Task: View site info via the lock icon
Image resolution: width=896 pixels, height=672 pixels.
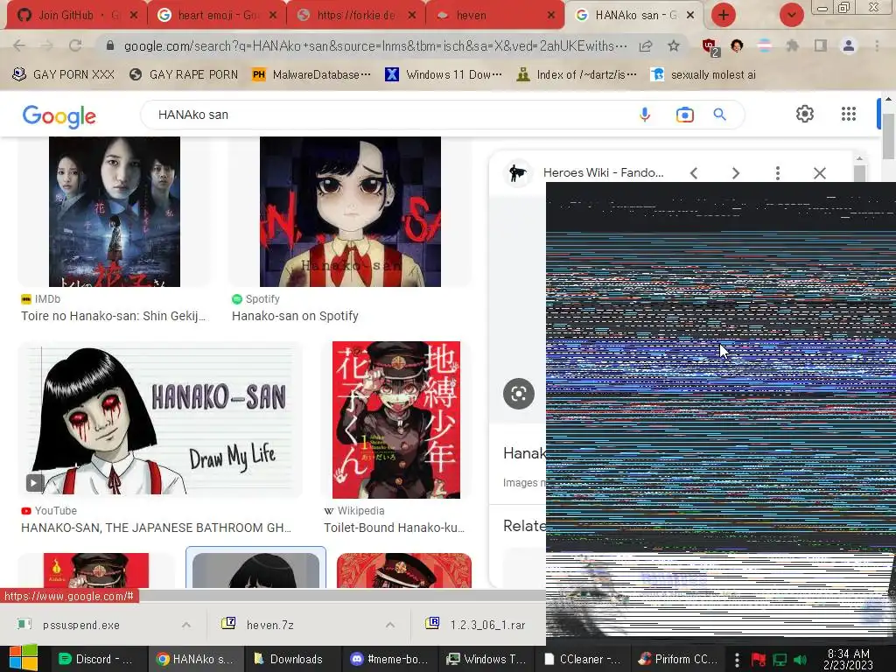Action: pyautogui.click(x=110, y=45)
